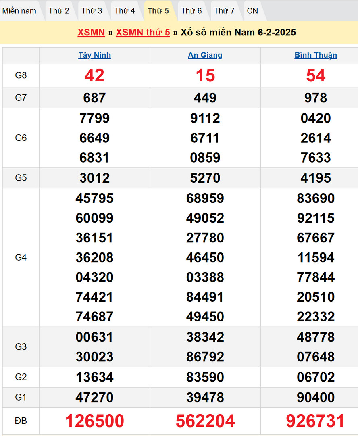Click the G8 result 42 for Tây Ninh
The height and width of the screenshot is (436, 358).
94,75
